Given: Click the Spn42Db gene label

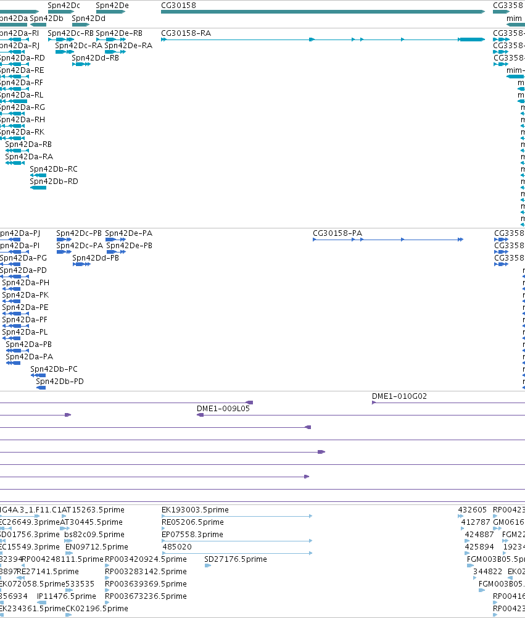Looking at the screenshot, I should click(x=46, y=19).
